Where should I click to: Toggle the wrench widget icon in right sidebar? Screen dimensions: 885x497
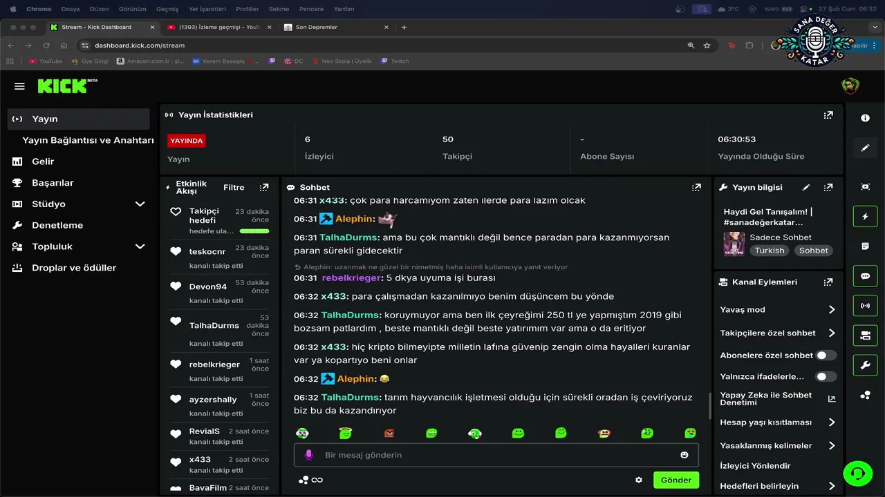click(865, 364)
